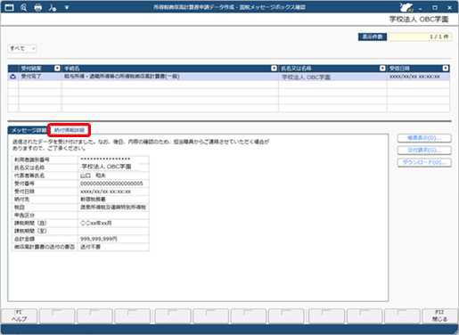459x335 pixels.
Task: Click the mail icon in the 受付完了 row
Action: pos(13,77)
